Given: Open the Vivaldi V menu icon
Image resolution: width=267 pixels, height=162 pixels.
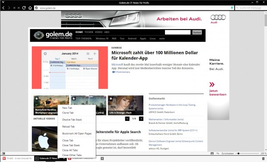Looking at the screenshot, I should tap(3, 2).
